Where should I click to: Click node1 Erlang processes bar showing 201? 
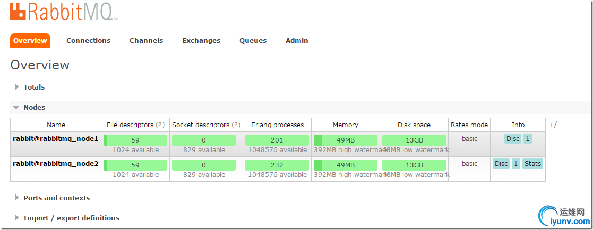point(277,140)
